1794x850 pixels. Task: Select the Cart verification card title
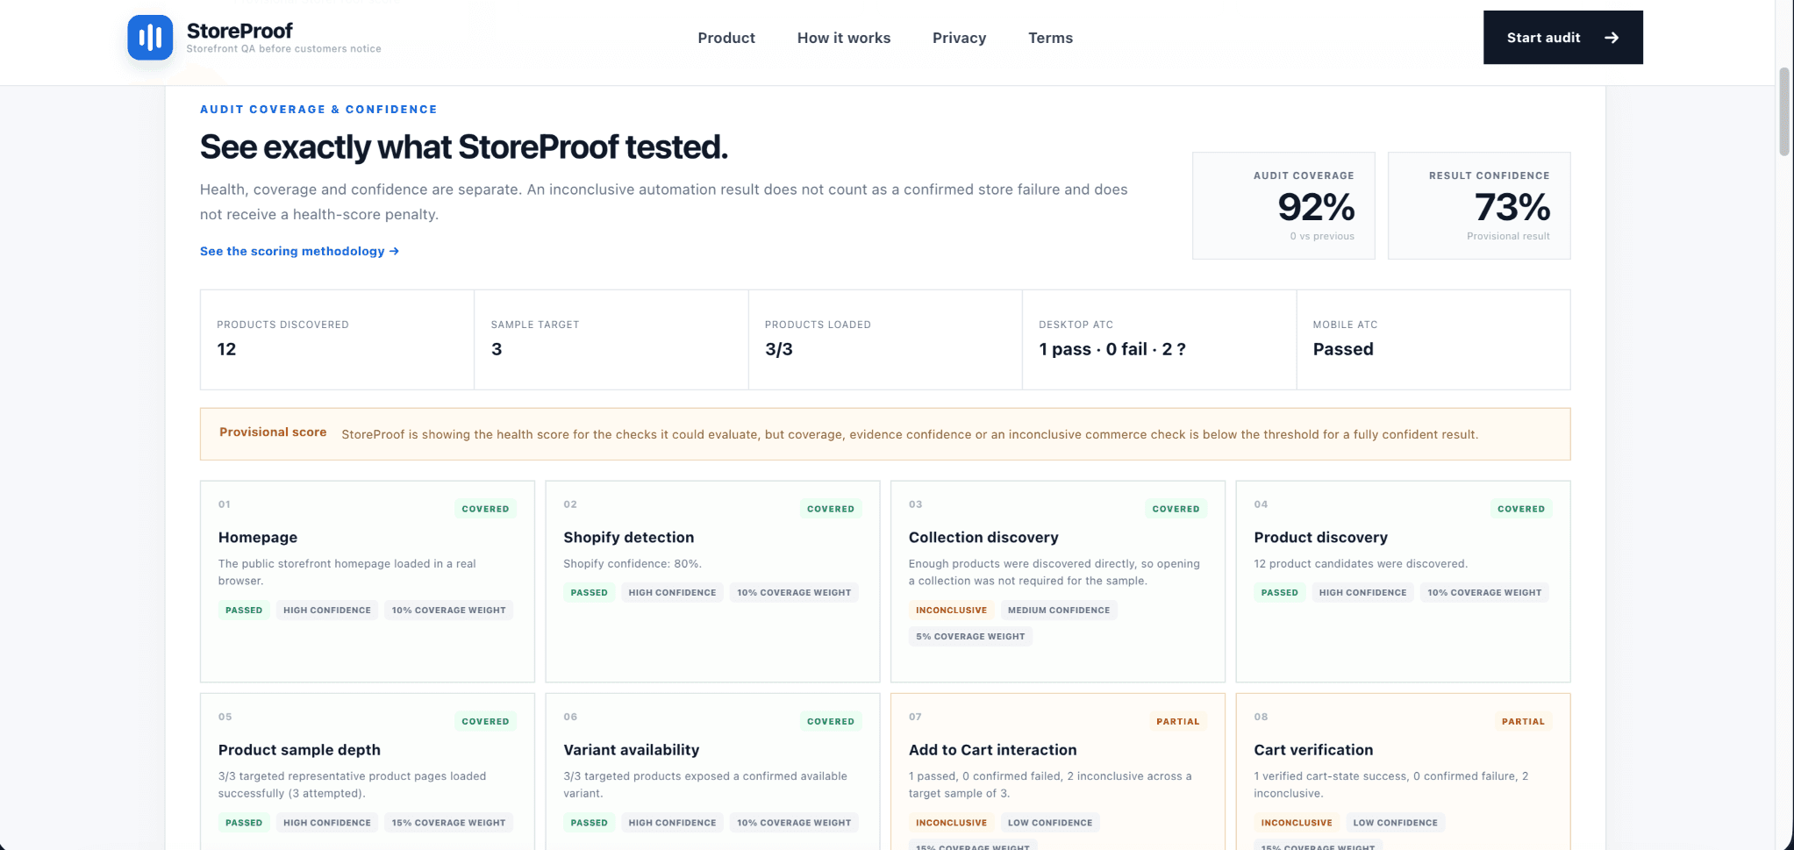(x=1313, y=749)
